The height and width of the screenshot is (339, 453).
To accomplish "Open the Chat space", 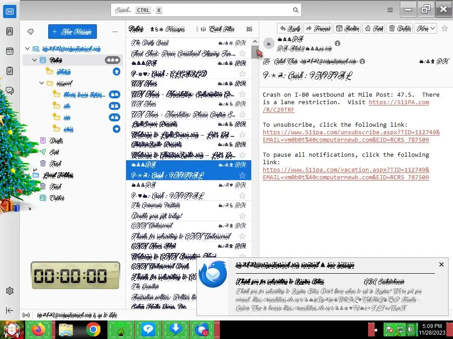I will [x=10, y=91].
